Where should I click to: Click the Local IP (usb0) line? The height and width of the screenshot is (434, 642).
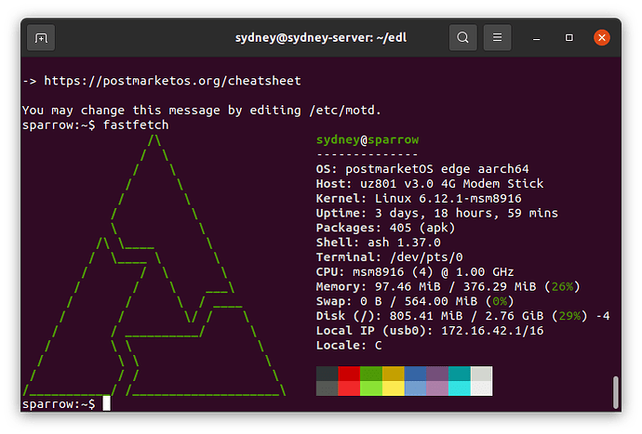(x=430, y=331)
